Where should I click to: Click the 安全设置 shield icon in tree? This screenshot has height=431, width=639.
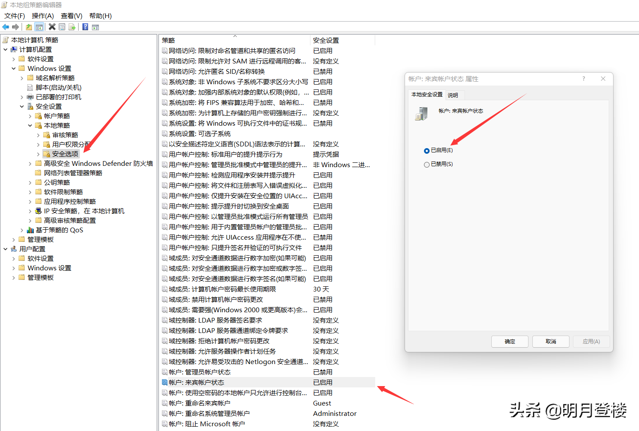(x=30, y=106)
